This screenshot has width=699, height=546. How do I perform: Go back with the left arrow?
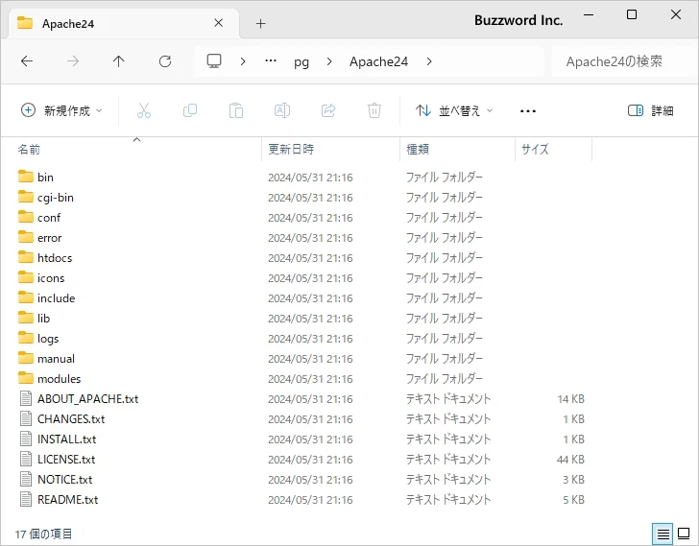tap(27, 61)
